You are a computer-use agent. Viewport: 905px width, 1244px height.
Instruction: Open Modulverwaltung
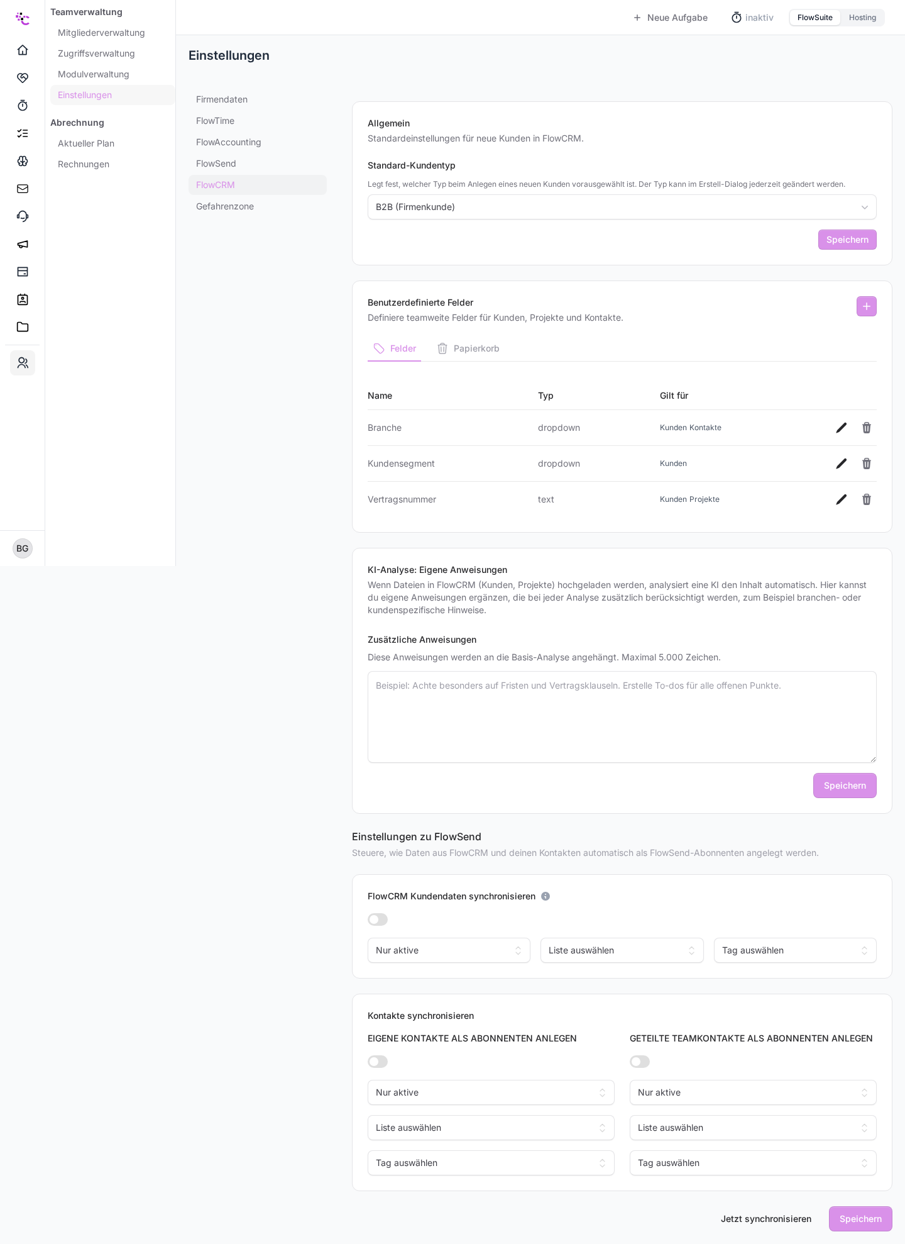(112, 74)
